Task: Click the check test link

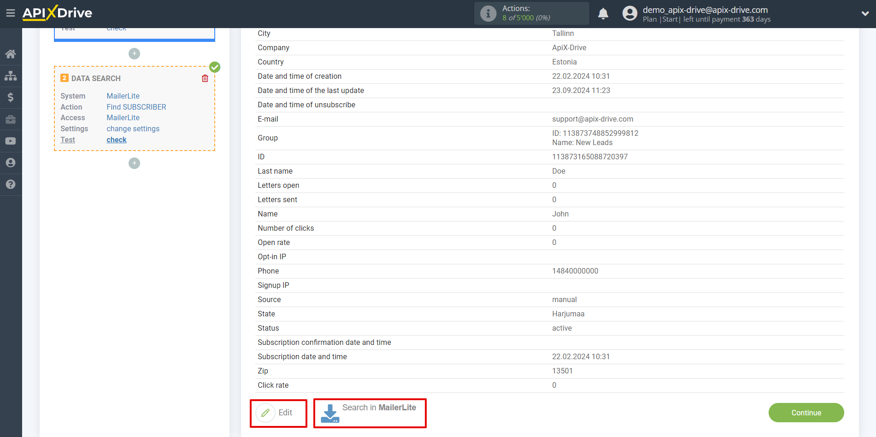Action: tap(117, 140)
